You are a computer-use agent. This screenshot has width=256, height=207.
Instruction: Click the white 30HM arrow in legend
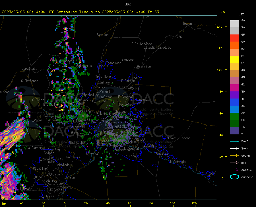(x=234, y=148)
